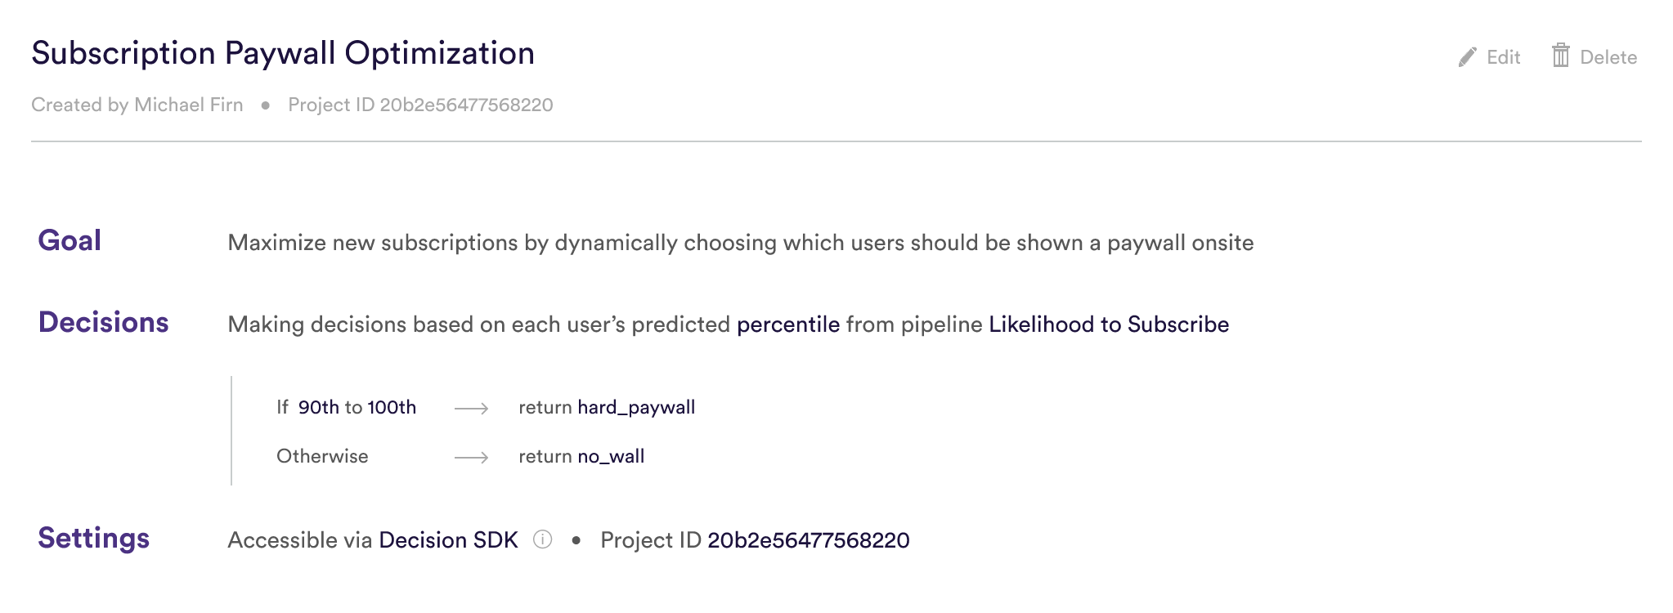Click the Decisions section heading
Viewport: 1673px width, 613px height.
103,322
